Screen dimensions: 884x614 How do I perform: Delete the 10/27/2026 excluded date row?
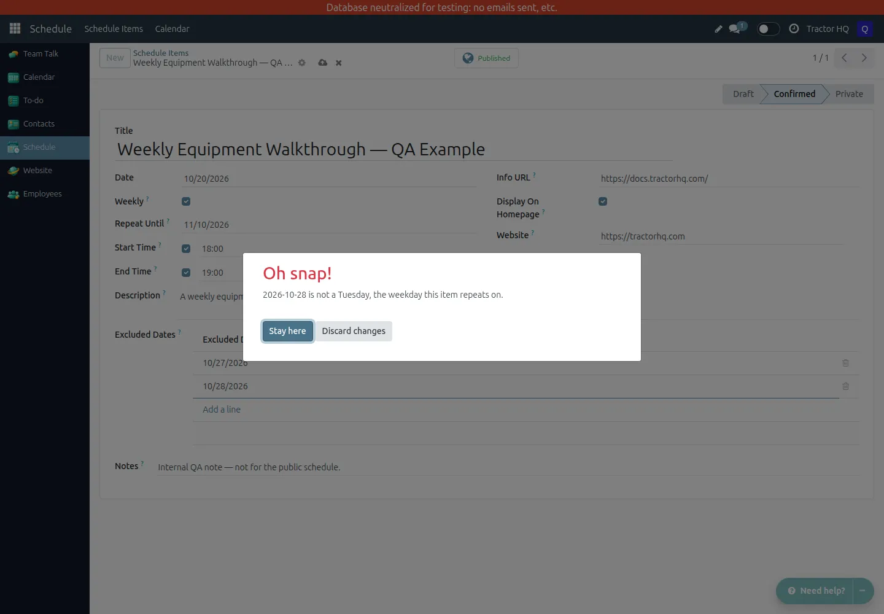point(845,363)
